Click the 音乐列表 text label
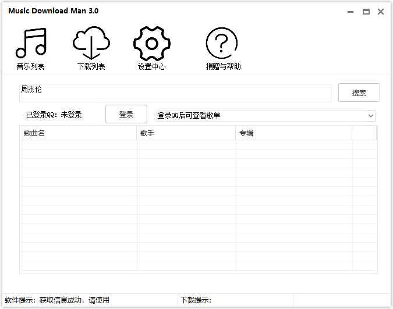This screenshot has height=309, width=393. (31, 66)
